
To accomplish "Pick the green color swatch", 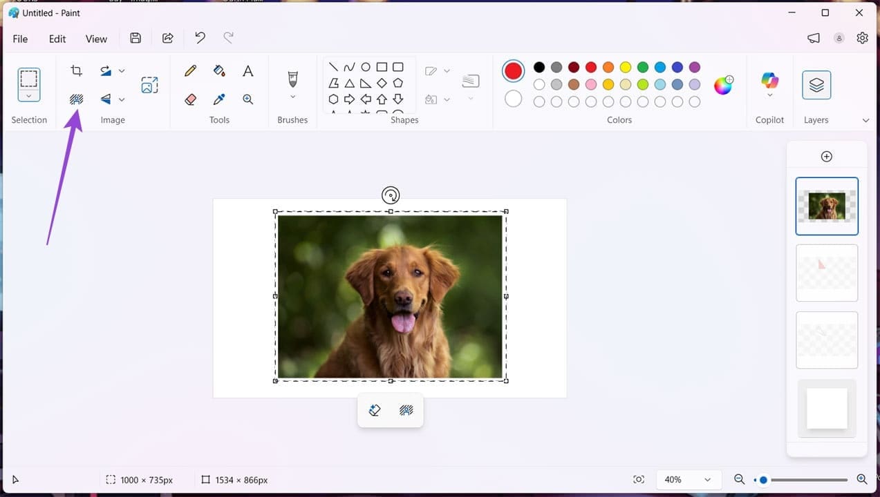I will coord(642,67).
